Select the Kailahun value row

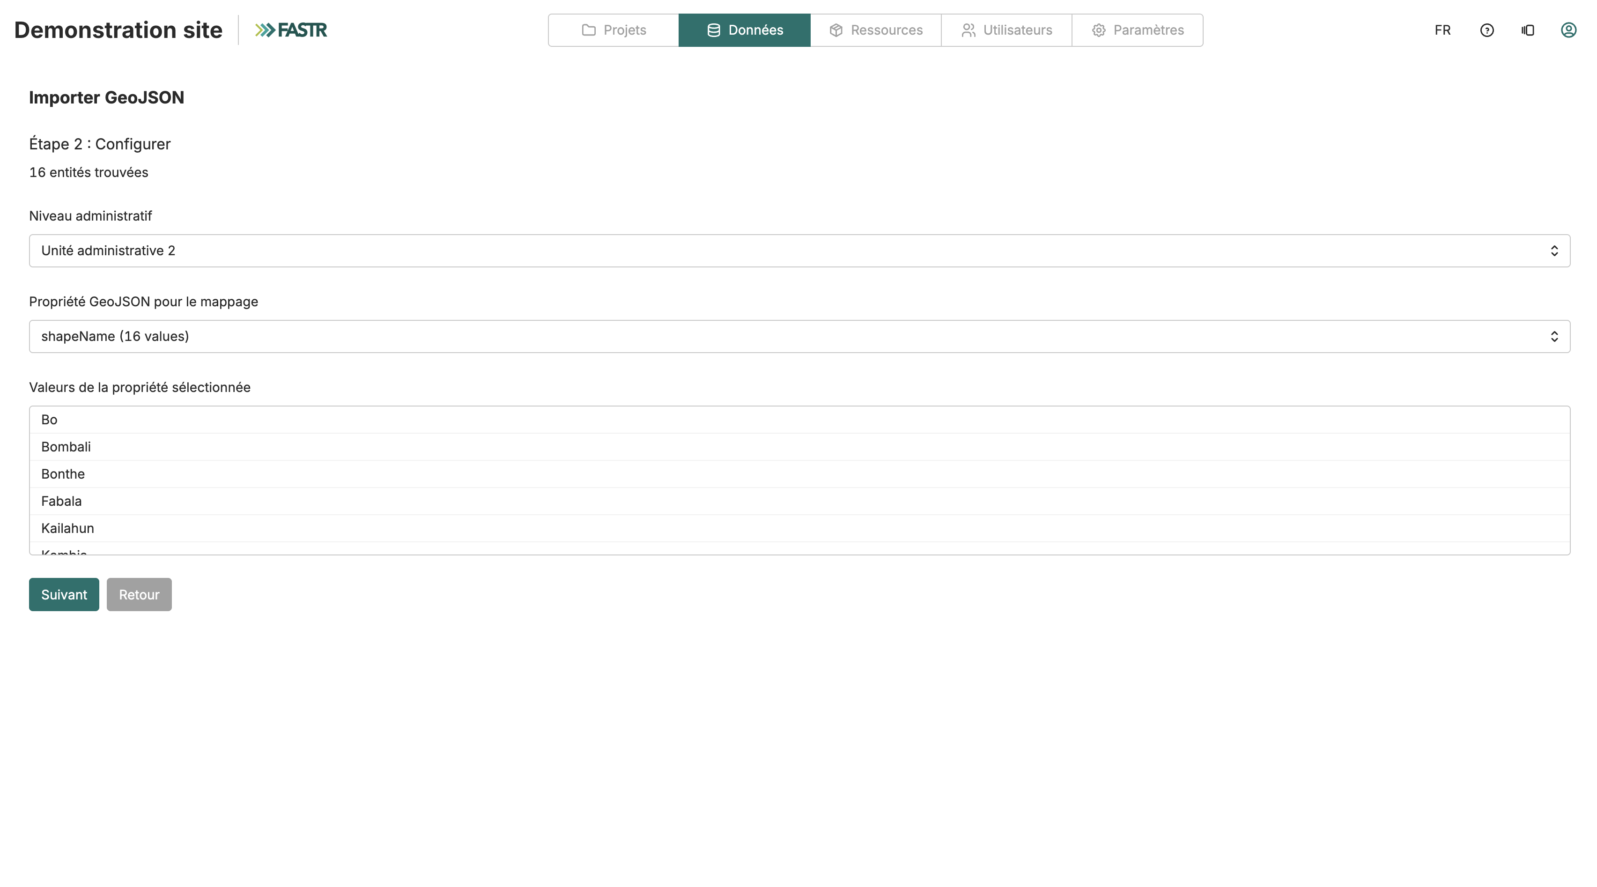799,529
